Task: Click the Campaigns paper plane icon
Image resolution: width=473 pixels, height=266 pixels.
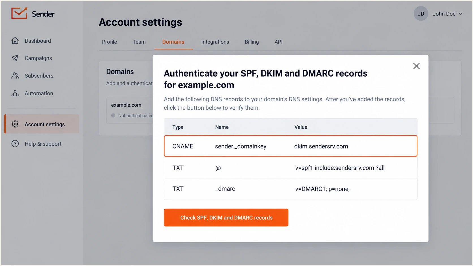Action: coord(15,58)
